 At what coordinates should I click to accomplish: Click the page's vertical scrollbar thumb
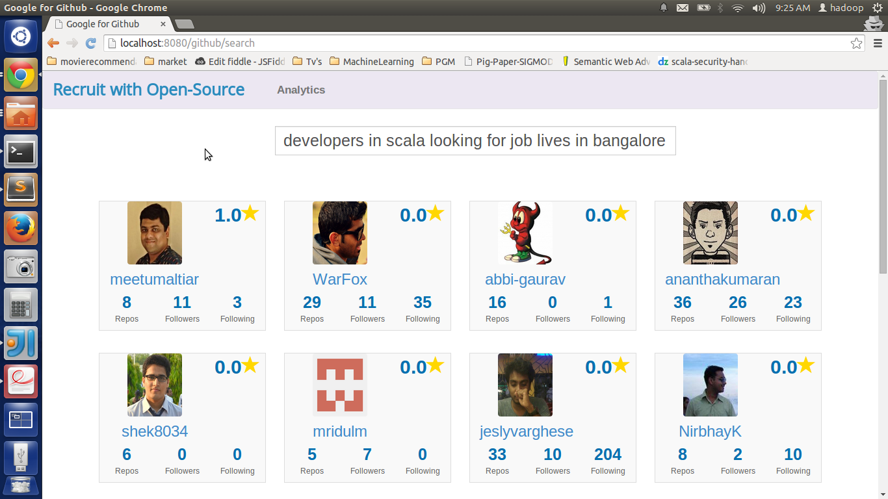coord(883,175)
